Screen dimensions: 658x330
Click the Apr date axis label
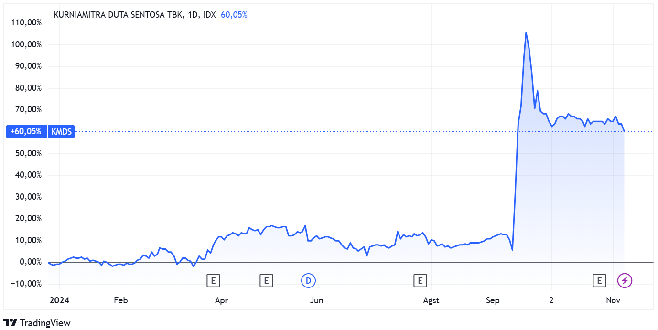click(x=221, y=300)
